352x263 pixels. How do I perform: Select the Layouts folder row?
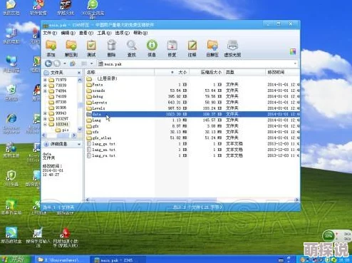coord(192,103)
